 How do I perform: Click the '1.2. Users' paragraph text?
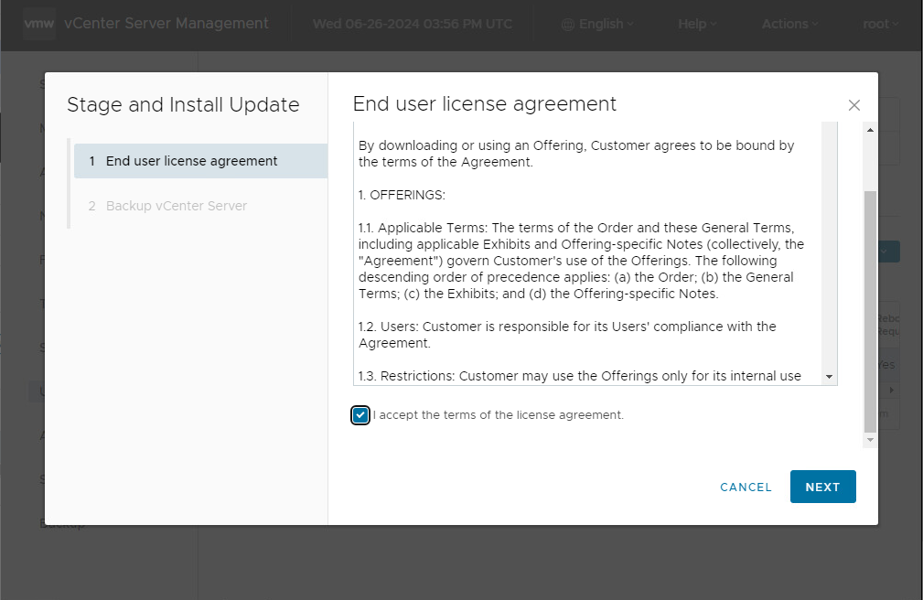(567, 335)
